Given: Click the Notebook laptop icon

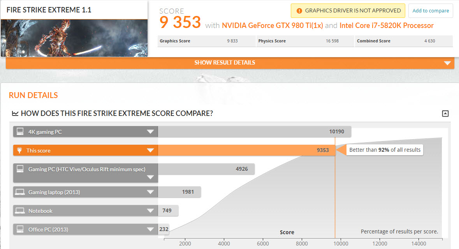Looking at the screenshot, I should (19, 211).
